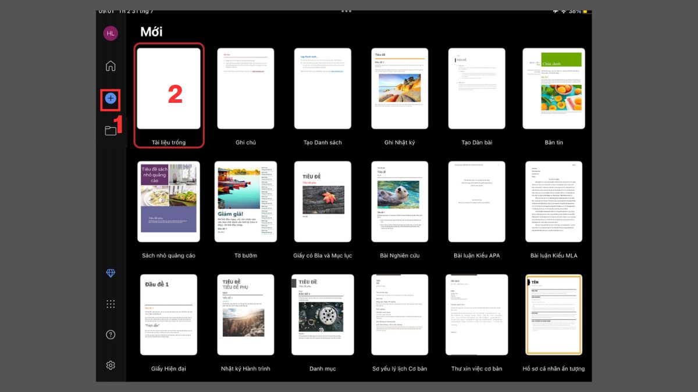Click the premium diamond icon
Image resolution: width=698 pixels, height=392 pixels.
[111, 273]
